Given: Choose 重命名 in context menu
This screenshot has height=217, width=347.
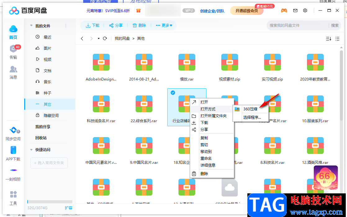Looking at the screenshot, I should [x=212, y=159].
